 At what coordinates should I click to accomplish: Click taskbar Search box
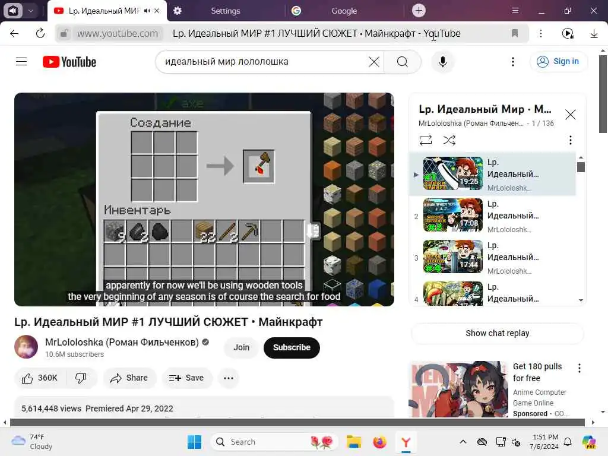point(274,442)
